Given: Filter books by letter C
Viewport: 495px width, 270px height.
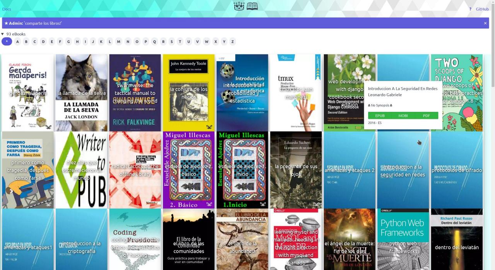Looking at the screenshot, I should pyautogui.click(x=34, y=42).
